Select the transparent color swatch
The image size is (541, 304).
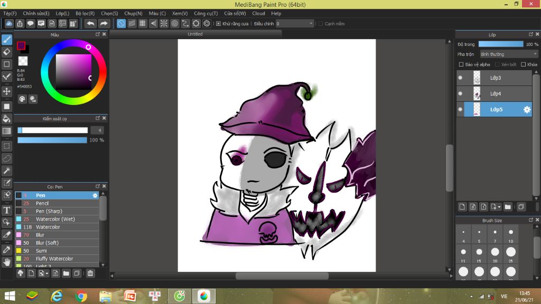coord(23,61)
